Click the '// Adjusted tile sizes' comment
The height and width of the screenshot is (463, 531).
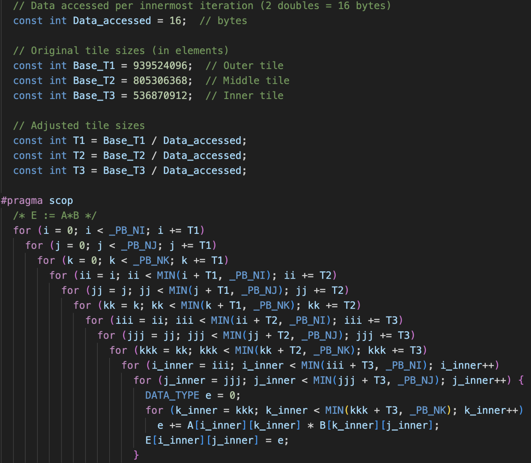(x=79, y=125)
